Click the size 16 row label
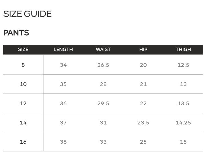Viewport: 205px width, 154px height. coord(23,142)
